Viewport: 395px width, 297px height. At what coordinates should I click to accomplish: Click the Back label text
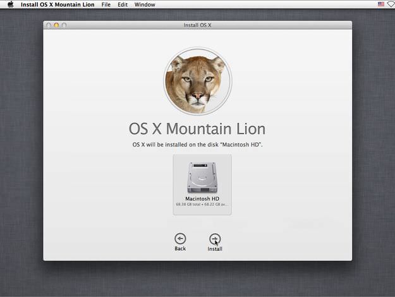(x=180, y=248)
